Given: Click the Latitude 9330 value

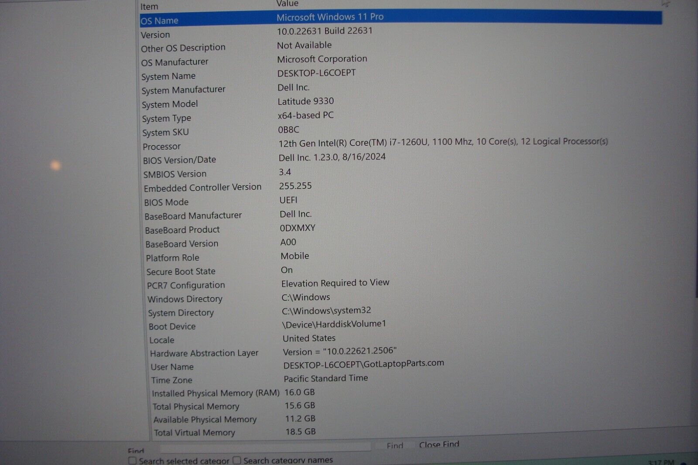Looking at the screenshot, I should pos(306,101).
